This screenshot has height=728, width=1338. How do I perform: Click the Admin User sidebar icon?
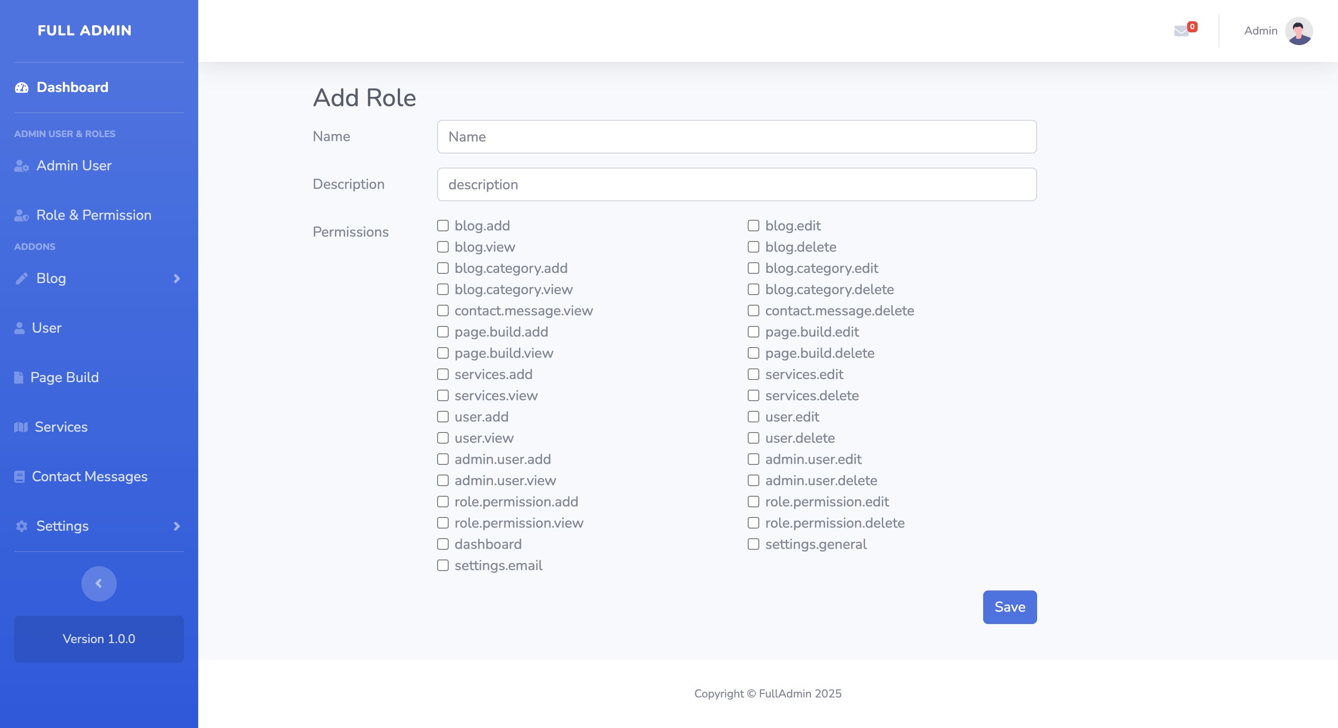(21, 166)
